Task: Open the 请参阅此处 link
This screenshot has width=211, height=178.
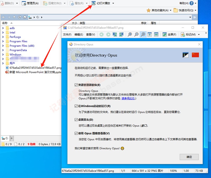Action: [x=128, y=98]
